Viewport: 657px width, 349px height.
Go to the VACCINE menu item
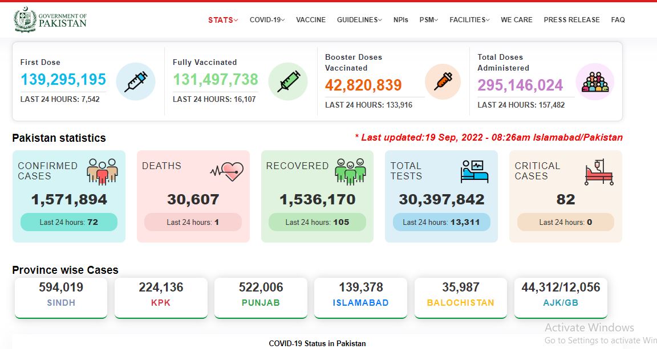pyautogui.click(x=310, y=20)
